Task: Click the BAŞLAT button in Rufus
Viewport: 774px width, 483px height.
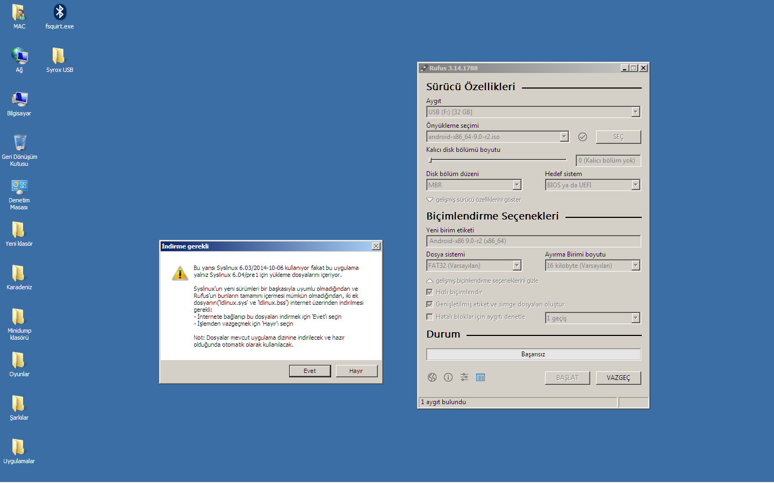Action: [567, 378]
